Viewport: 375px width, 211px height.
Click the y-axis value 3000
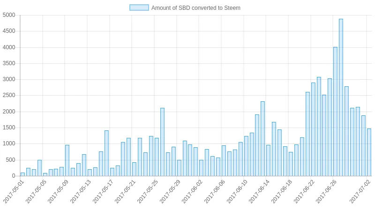[9, 79]
